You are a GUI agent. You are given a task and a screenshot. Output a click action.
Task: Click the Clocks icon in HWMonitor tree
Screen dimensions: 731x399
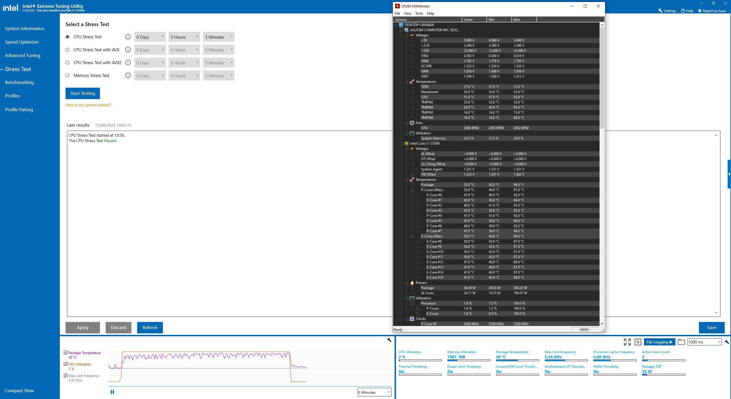[412, 319]
